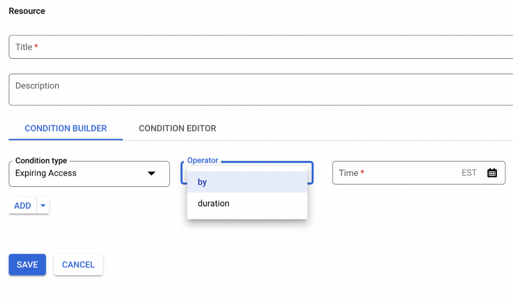Click the CANCEL button
513x305 pixels.
(x=78, y=265)
